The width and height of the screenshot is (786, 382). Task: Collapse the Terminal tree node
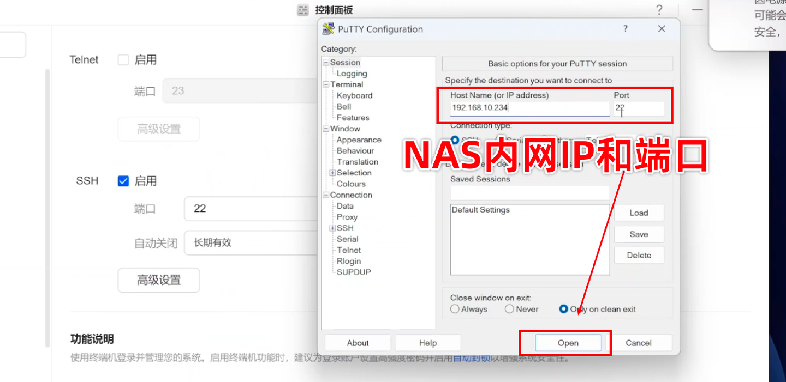click(326, 84)
